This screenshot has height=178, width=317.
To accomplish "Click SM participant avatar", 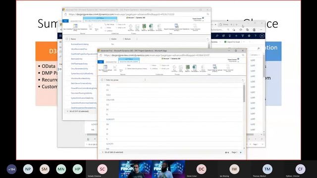I will [45, 169].
